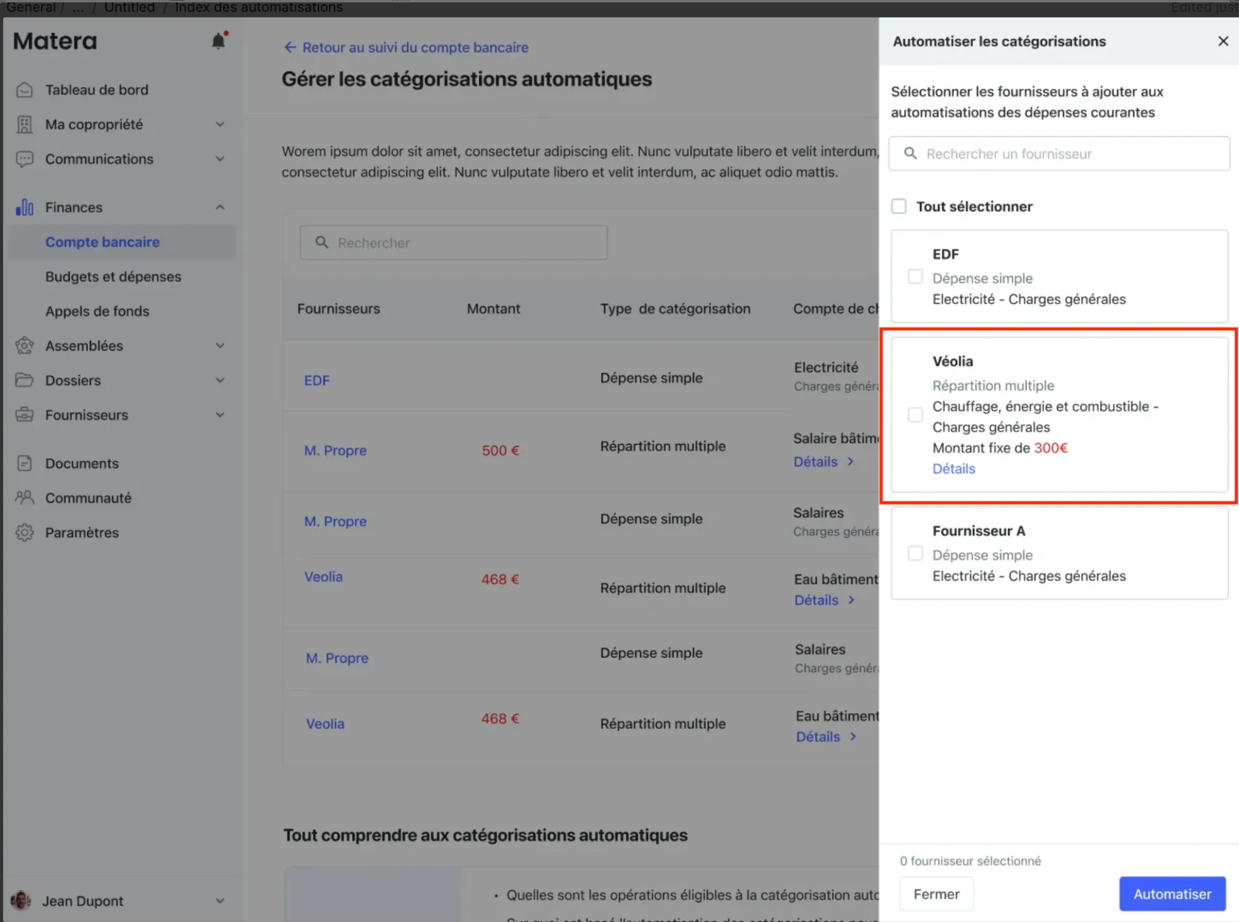This screenshot has width=1239, height=922.
Task: Click the Finances bar chart icon
Action: (x=25, y=207)
